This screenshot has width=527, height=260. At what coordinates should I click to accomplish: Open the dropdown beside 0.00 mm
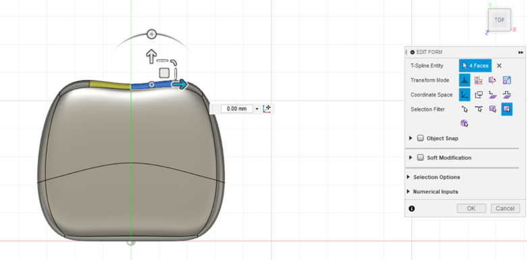click(257, 109)
